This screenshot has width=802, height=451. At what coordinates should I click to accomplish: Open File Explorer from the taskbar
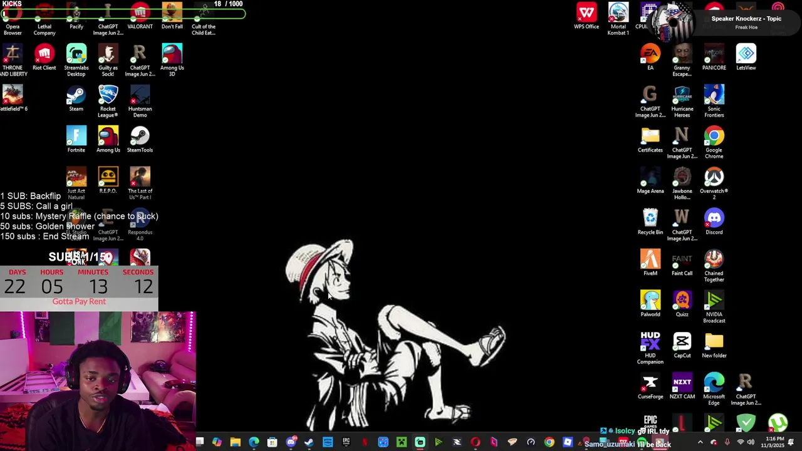tap(235, 442)
